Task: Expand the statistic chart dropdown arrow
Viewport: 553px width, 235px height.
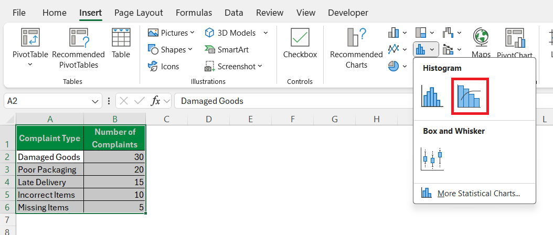Action: pyautogui.click(x=432, y=49)
